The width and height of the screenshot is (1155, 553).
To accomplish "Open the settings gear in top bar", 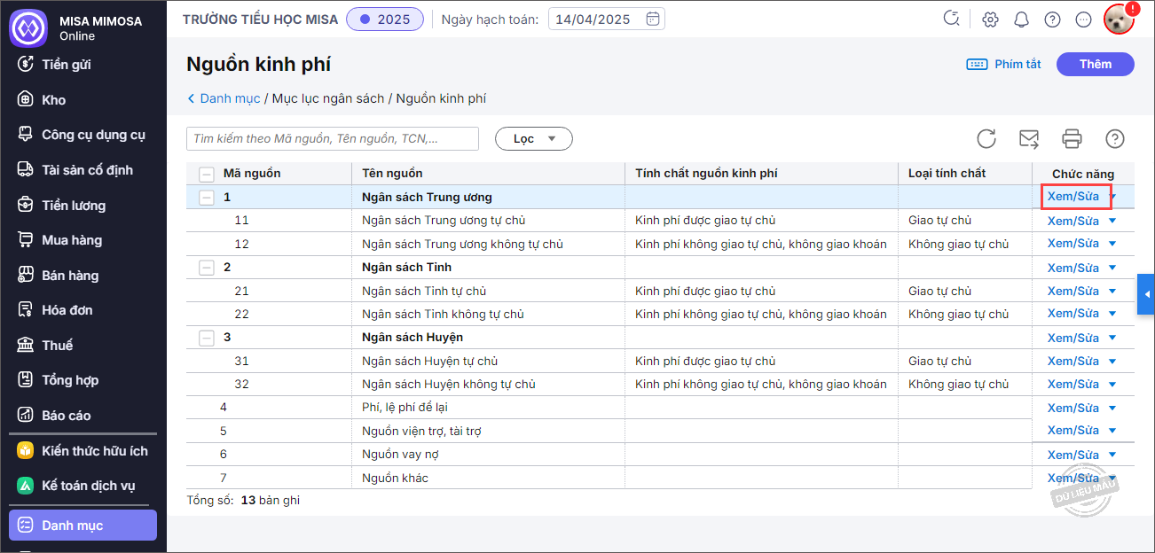I will pos(991,19).
